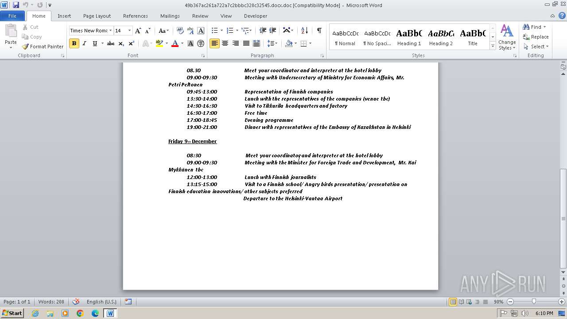Viewport: 567px width, 319px height.
Task: Set Align Text Right
Action: coord(236,43)
